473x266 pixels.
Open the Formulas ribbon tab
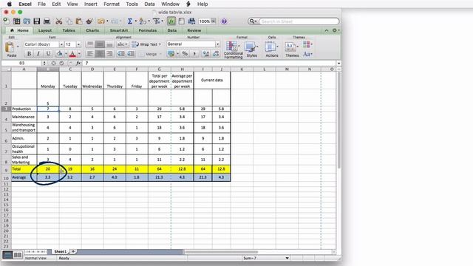(148, 30)
